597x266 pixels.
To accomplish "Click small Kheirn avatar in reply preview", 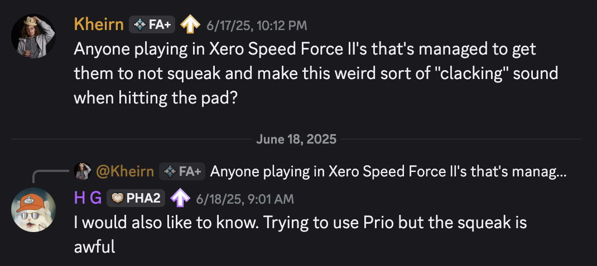I will 83,171.
